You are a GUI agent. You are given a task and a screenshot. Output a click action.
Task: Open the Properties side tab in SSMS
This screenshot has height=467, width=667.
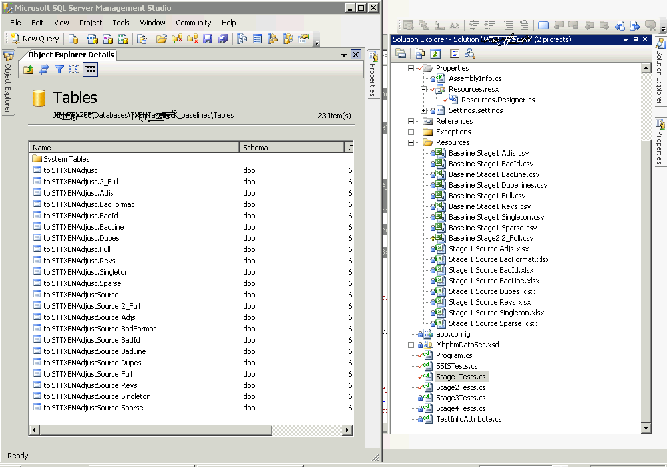[373, 74]
